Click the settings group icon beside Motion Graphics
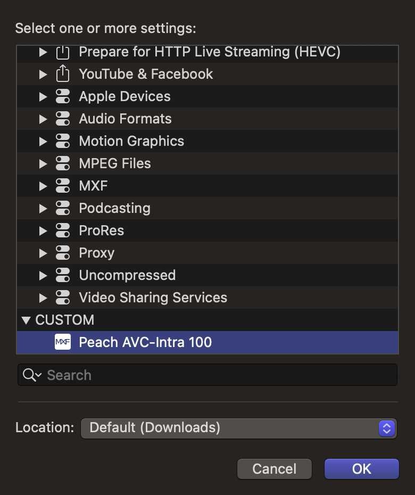This screenshot has width=415, height=495. tap(62, 141)
